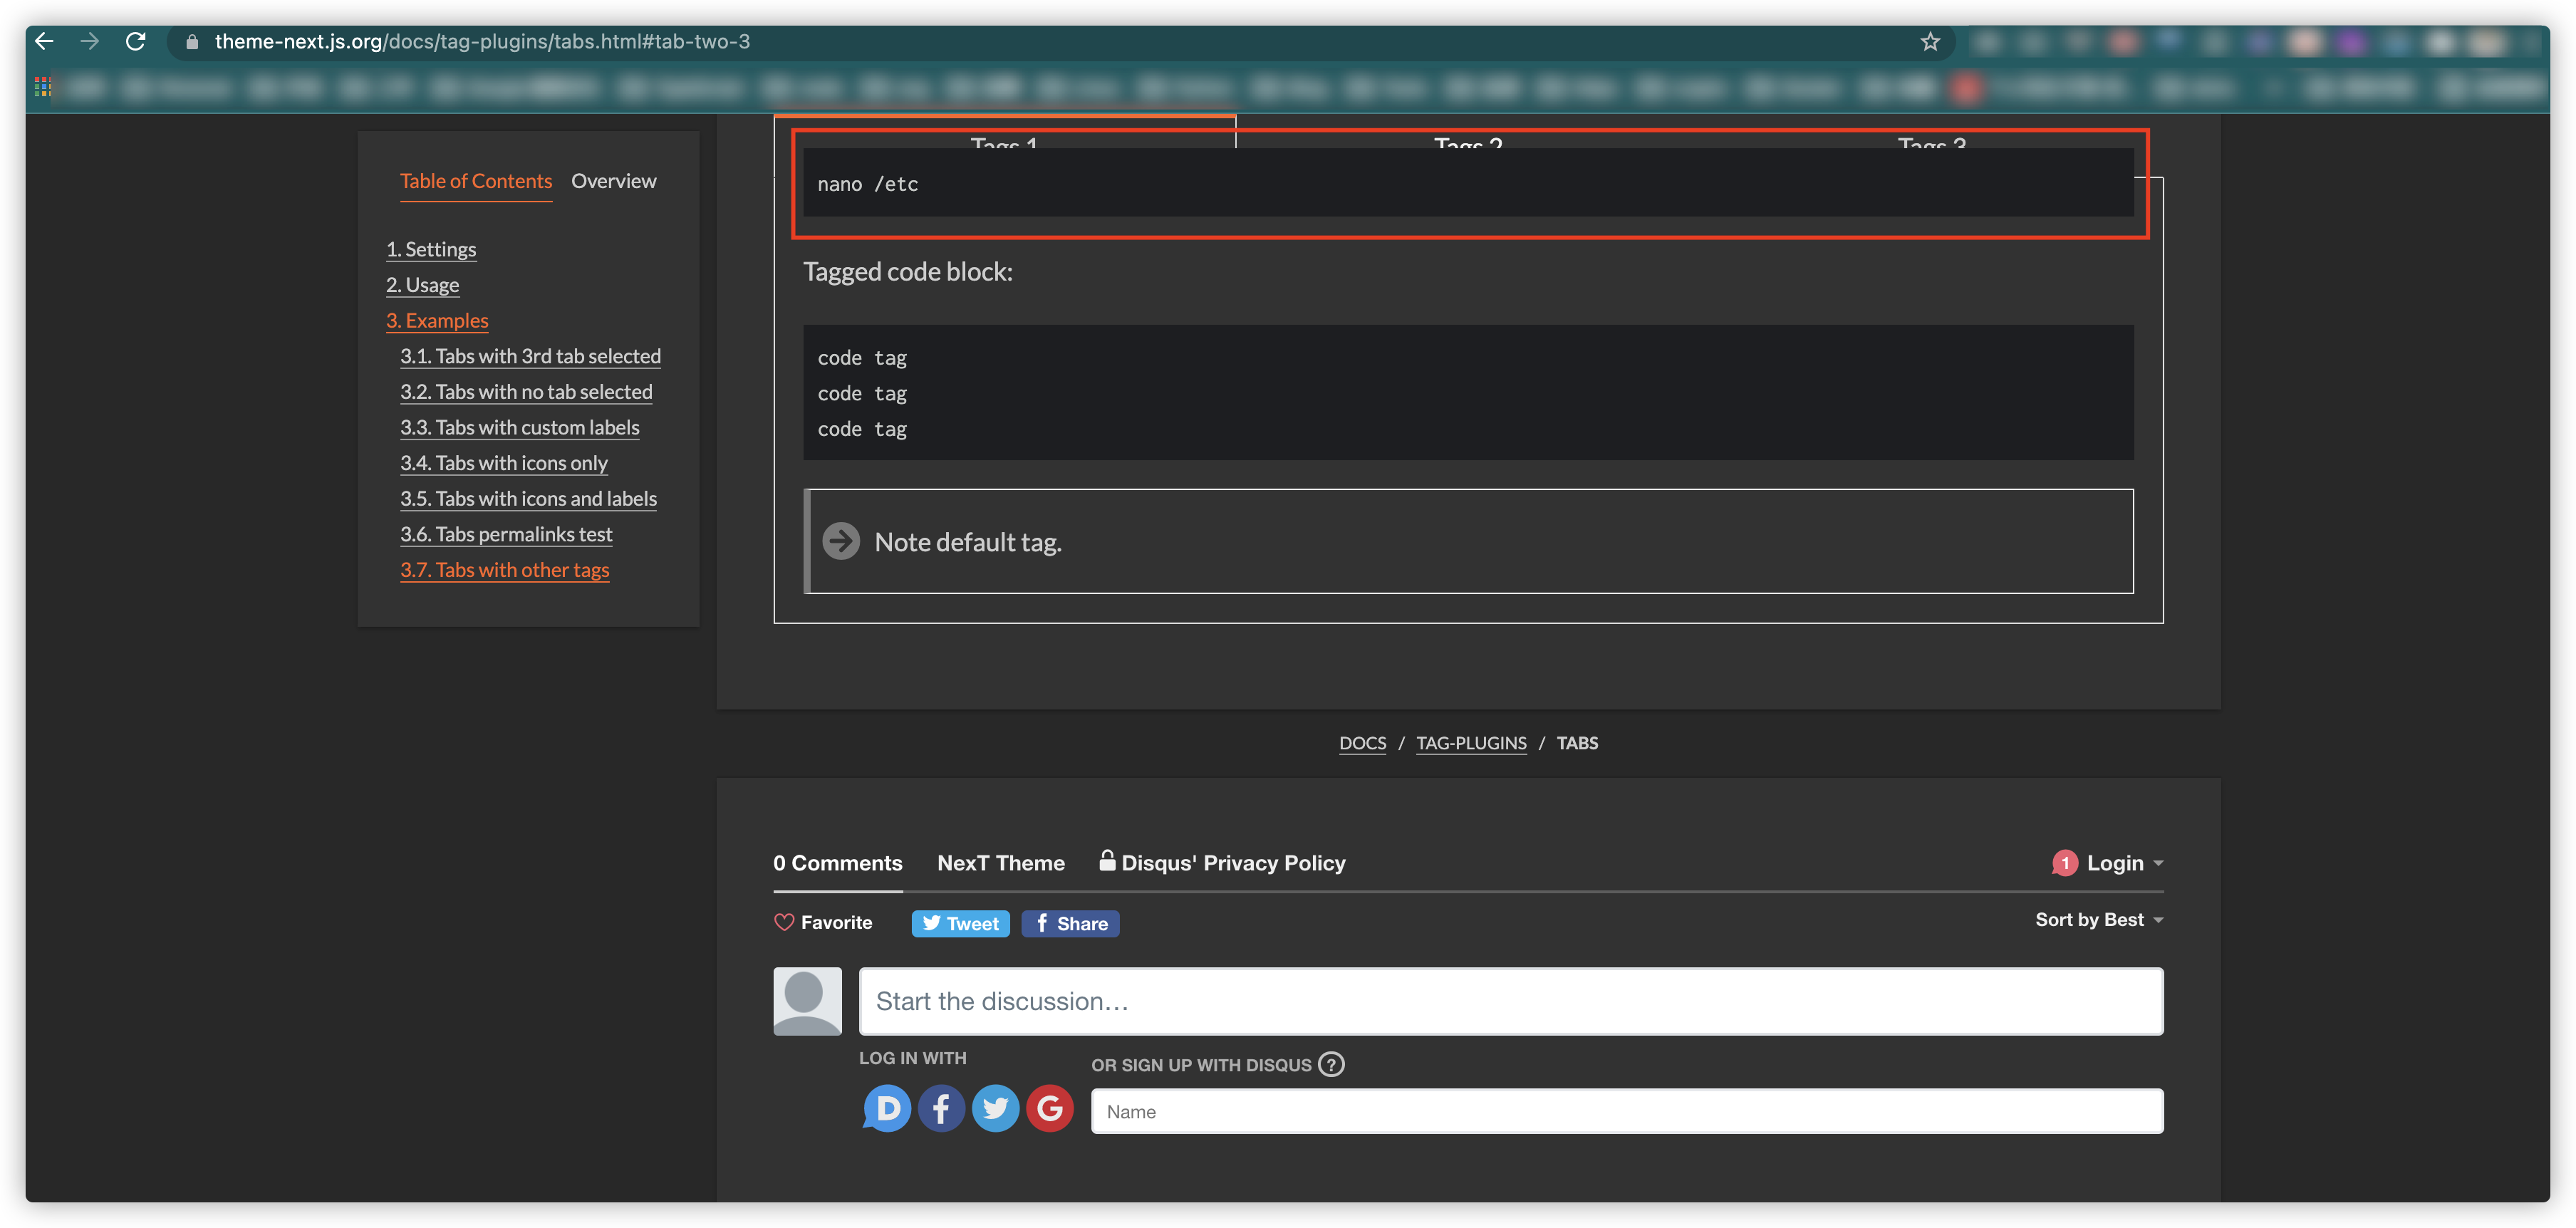Select the 0 Comments tab
2576x1228 pixels.
pos(837,862)
